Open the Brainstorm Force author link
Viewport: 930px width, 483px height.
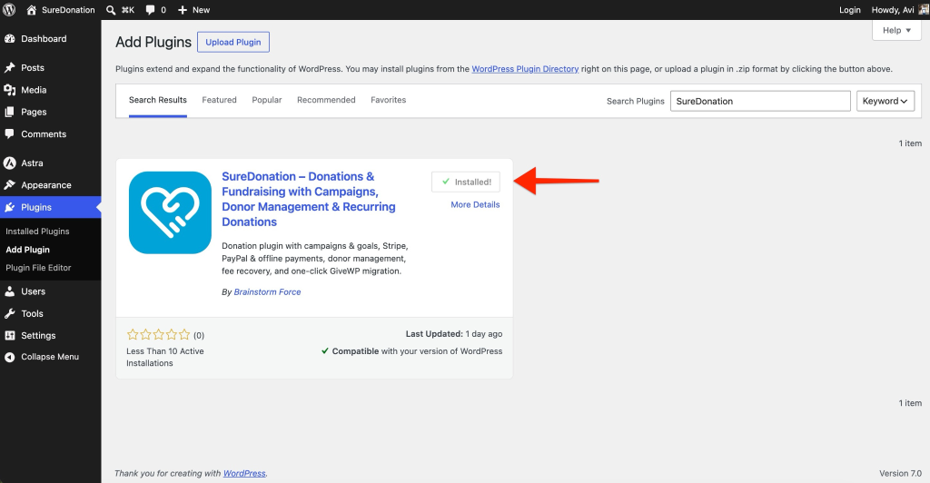267,292
